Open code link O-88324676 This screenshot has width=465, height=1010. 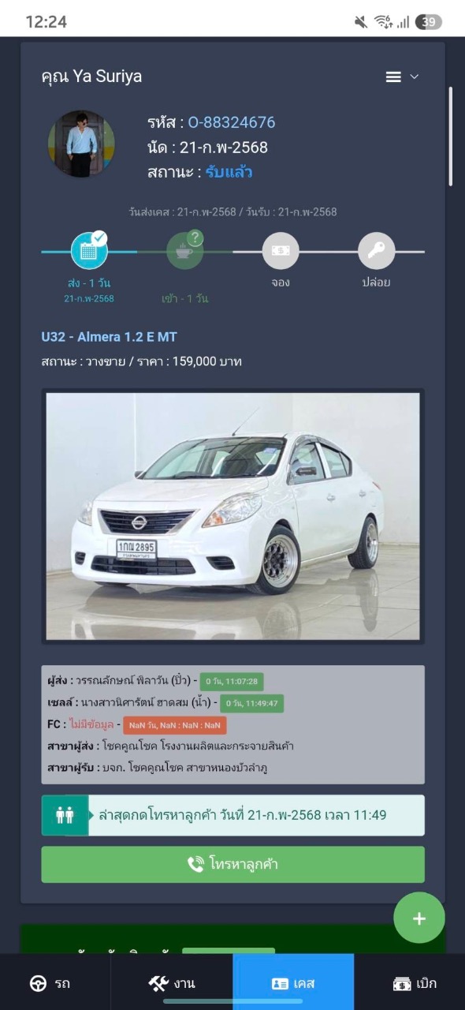pyautogui.click(x=232, y=122)
